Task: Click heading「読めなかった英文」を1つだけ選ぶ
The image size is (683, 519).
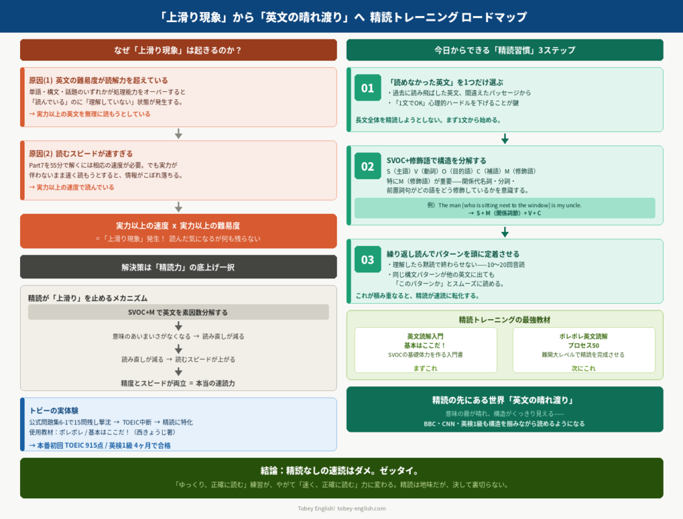Action: click(x=445, y=82)
